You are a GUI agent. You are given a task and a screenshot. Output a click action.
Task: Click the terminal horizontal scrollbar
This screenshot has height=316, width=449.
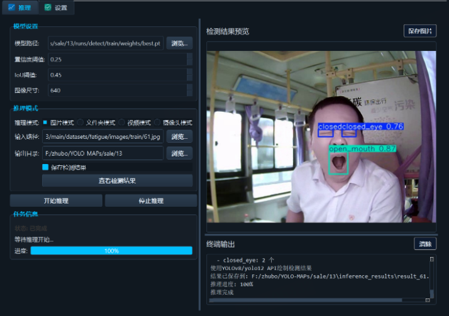pyautogui.click(x=306, y=300)
